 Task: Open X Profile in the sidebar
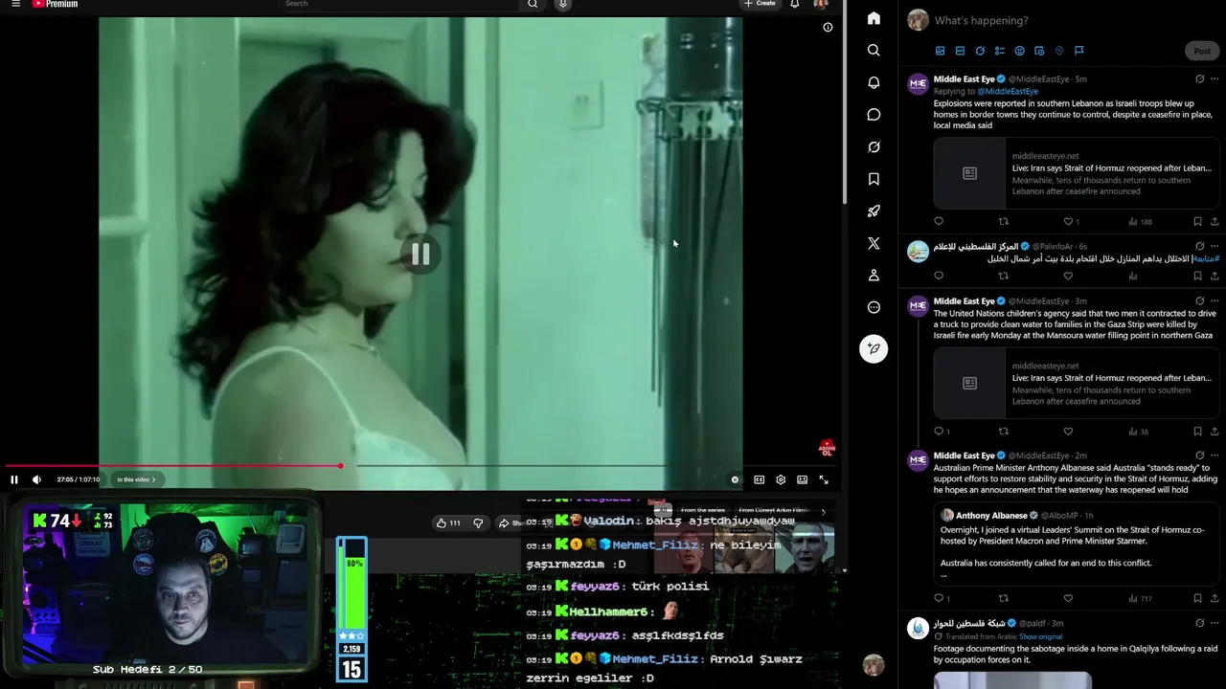point(874,276)
